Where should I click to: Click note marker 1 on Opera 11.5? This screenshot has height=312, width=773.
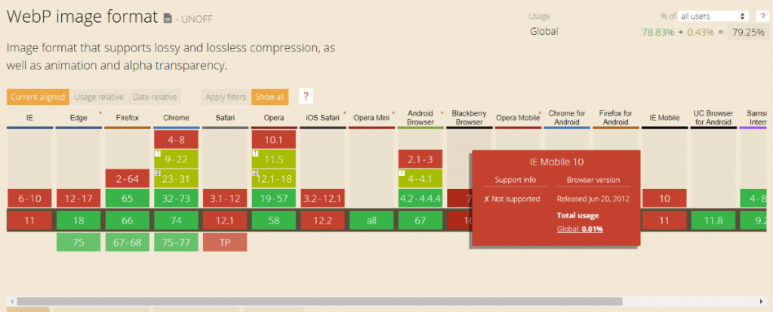pos(255,153)
